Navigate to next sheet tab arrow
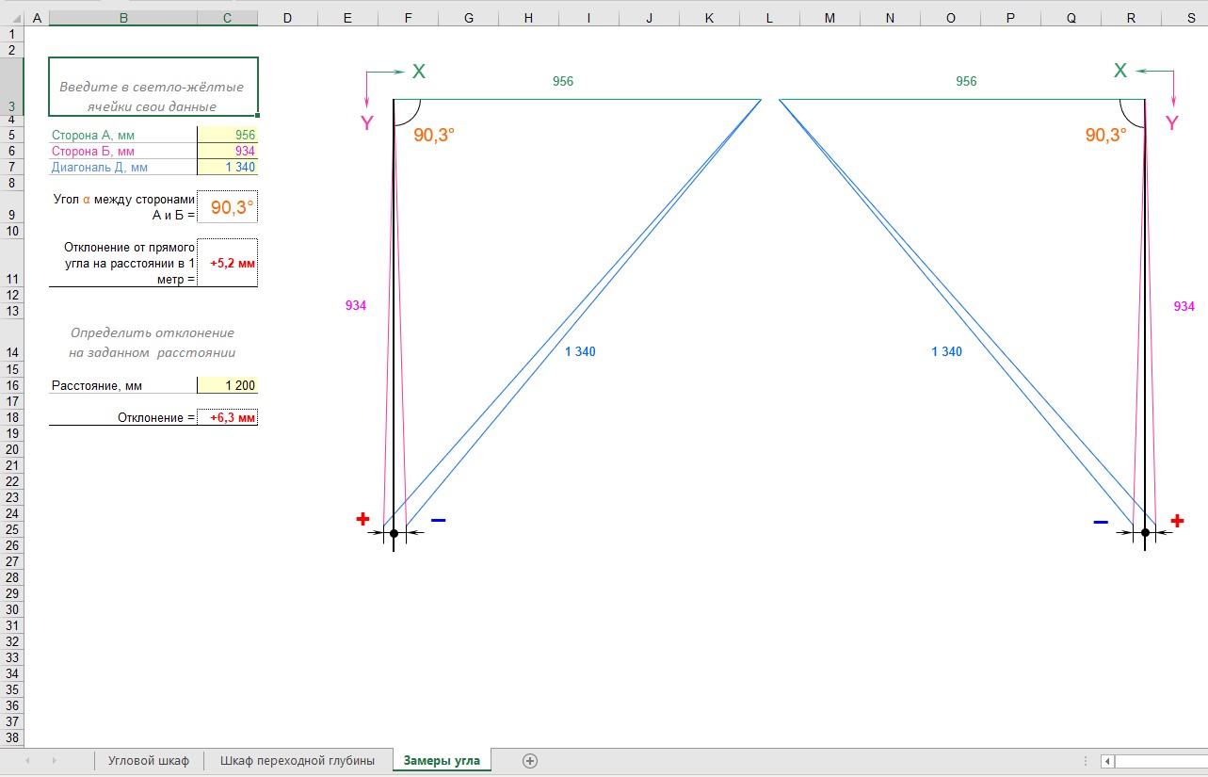 [x=55, y=760]
